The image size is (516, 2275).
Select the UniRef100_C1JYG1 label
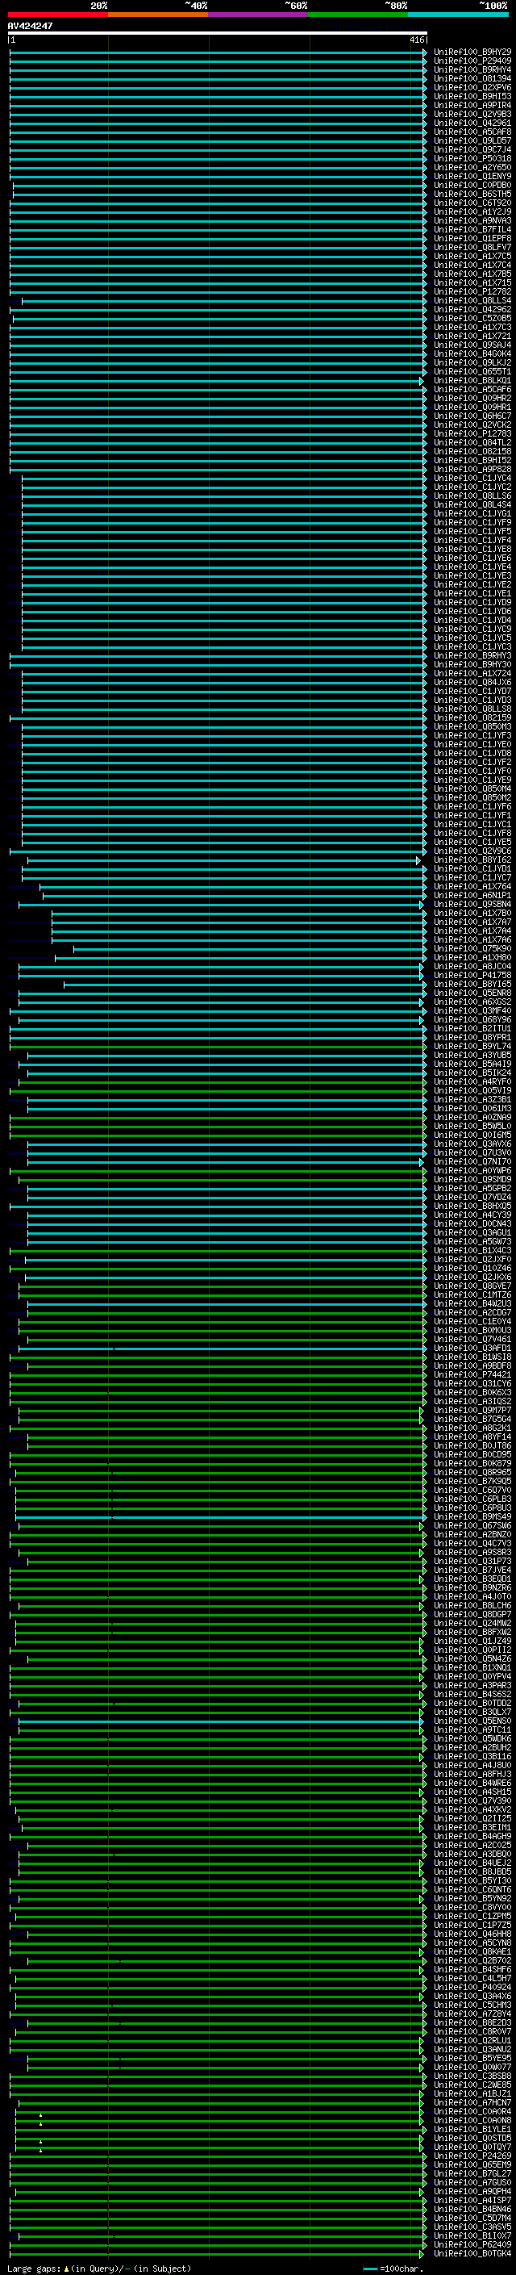[x=472, y=513]
